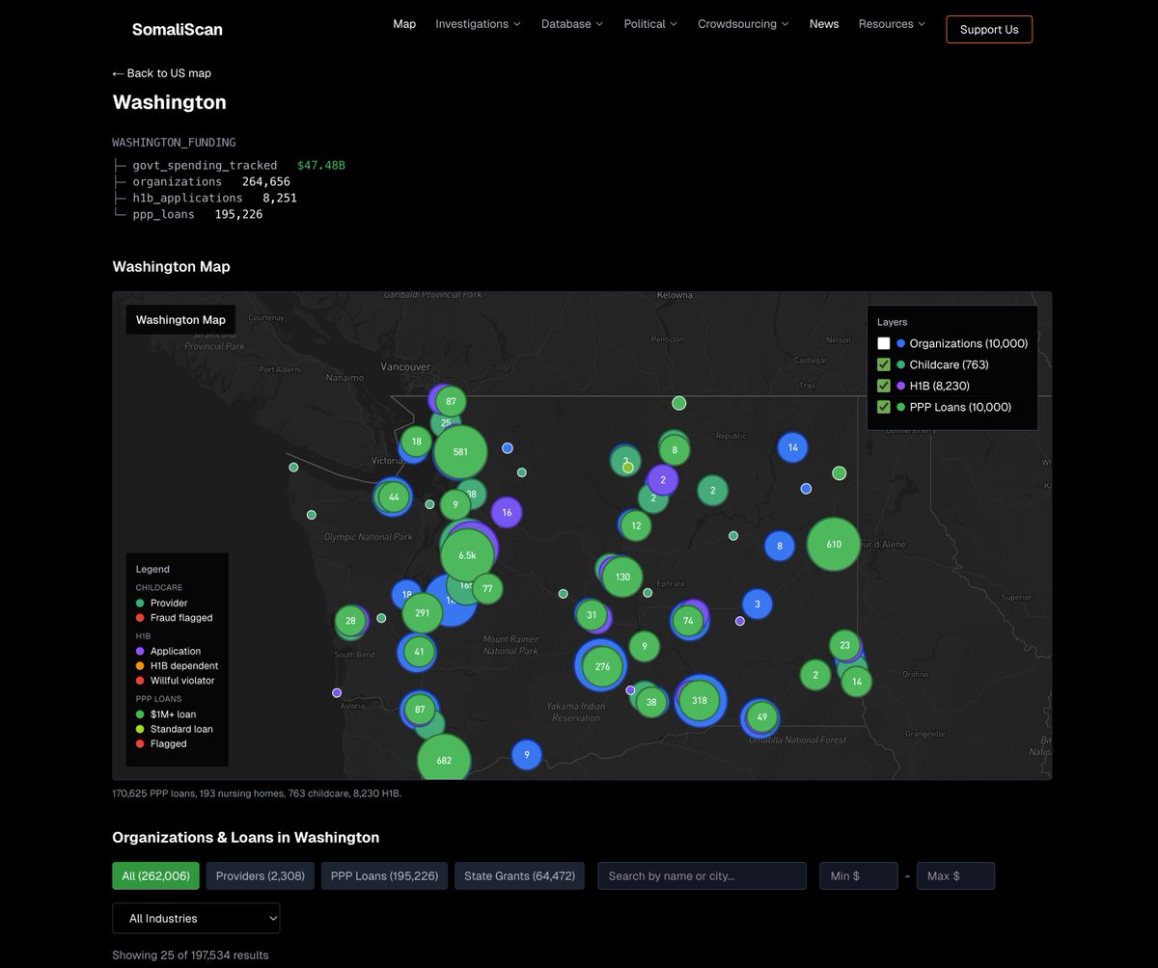
Task: Click the h1b_applications value 8,251
Action: (280, 198)
